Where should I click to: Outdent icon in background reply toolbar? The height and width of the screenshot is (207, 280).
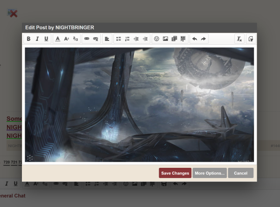coord(105,184)
